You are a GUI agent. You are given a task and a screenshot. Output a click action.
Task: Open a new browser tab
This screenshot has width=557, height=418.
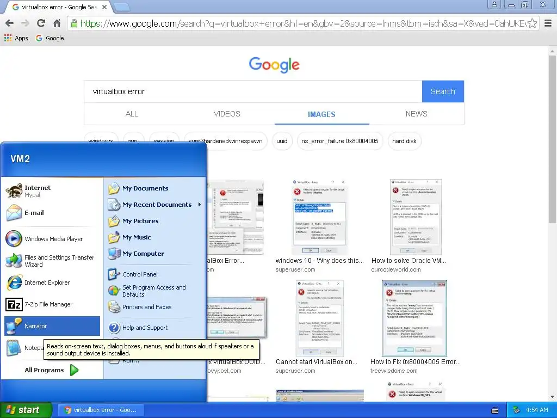(122, 7)
